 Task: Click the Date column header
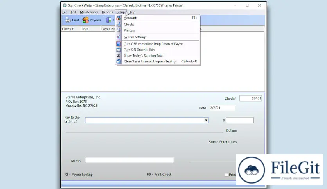point(90,29)
